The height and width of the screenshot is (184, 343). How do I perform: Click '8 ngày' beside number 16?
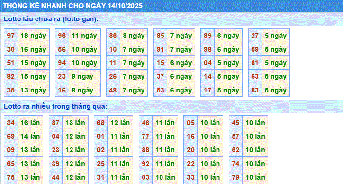(85, 90)
